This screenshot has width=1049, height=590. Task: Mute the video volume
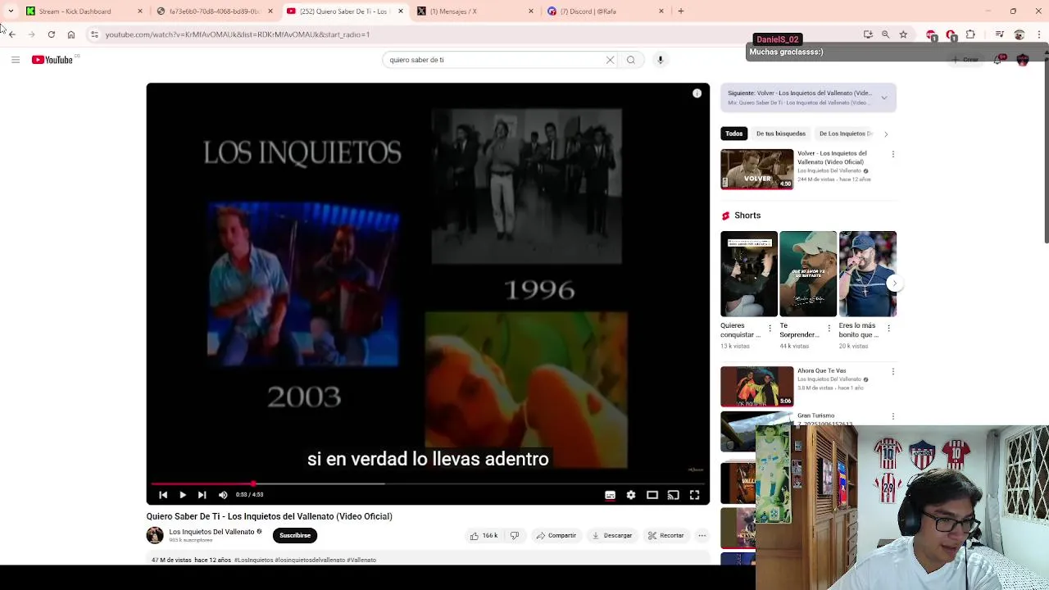pos(223,495)
